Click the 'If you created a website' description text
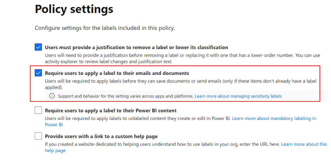This screenshot has height=161, width=331. click(x=162, y=144)
